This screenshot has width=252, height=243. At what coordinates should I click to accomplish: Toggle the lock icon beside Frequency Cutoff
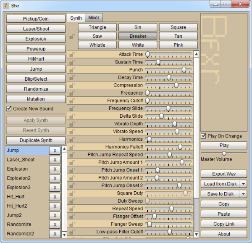pos(72,101)
